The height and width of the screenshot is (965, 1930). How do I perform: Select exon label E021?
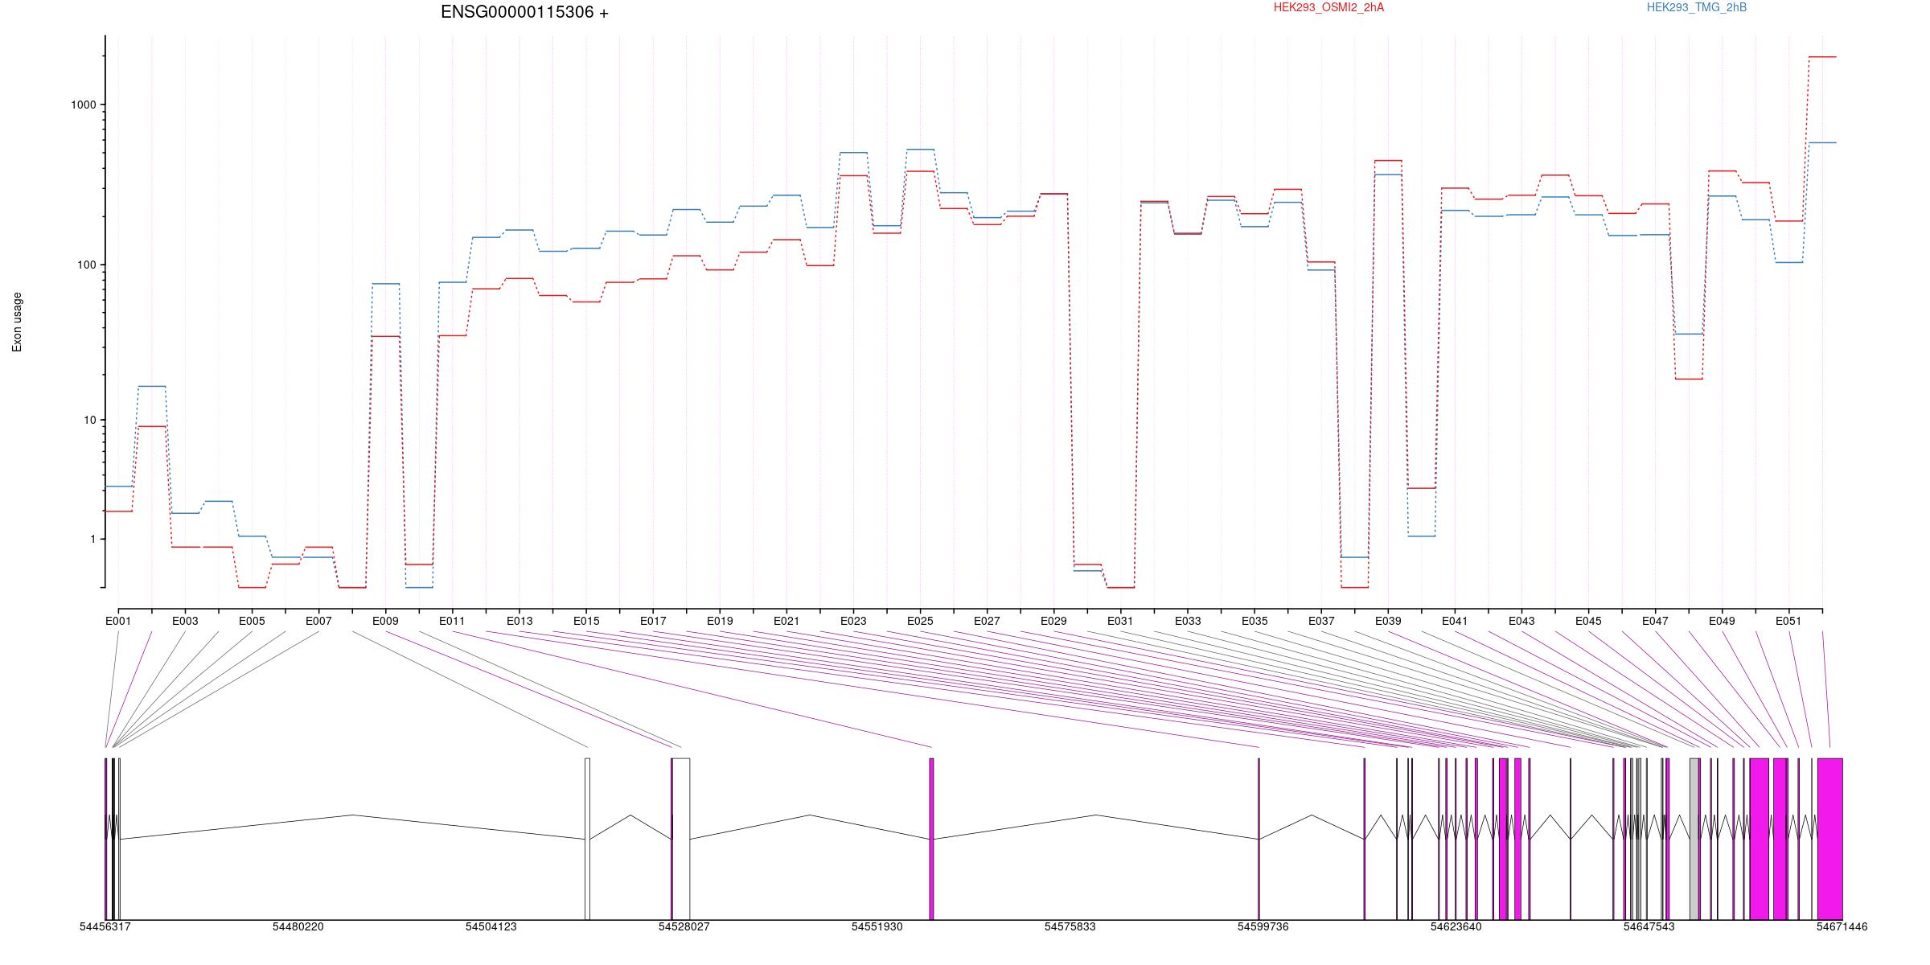click(786, 621)
